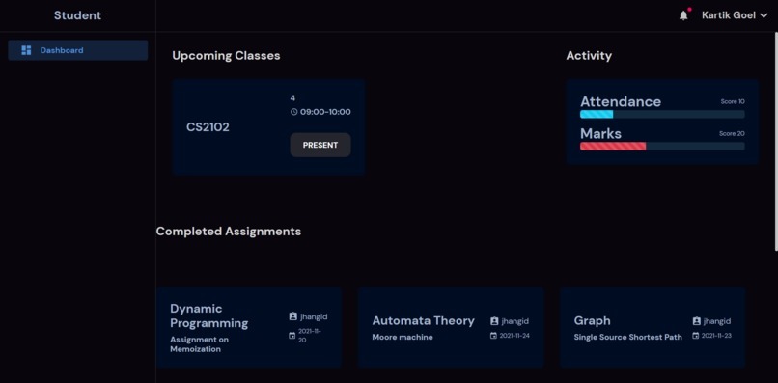Click the 2021-11-20 date on Dynamic Programming
The width and height of the screenshot is (778, 383).
[310, 336]
